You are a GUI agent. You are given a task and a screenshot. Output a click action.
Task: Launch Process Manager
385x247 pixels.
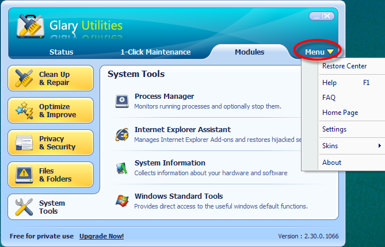point(164,97)
